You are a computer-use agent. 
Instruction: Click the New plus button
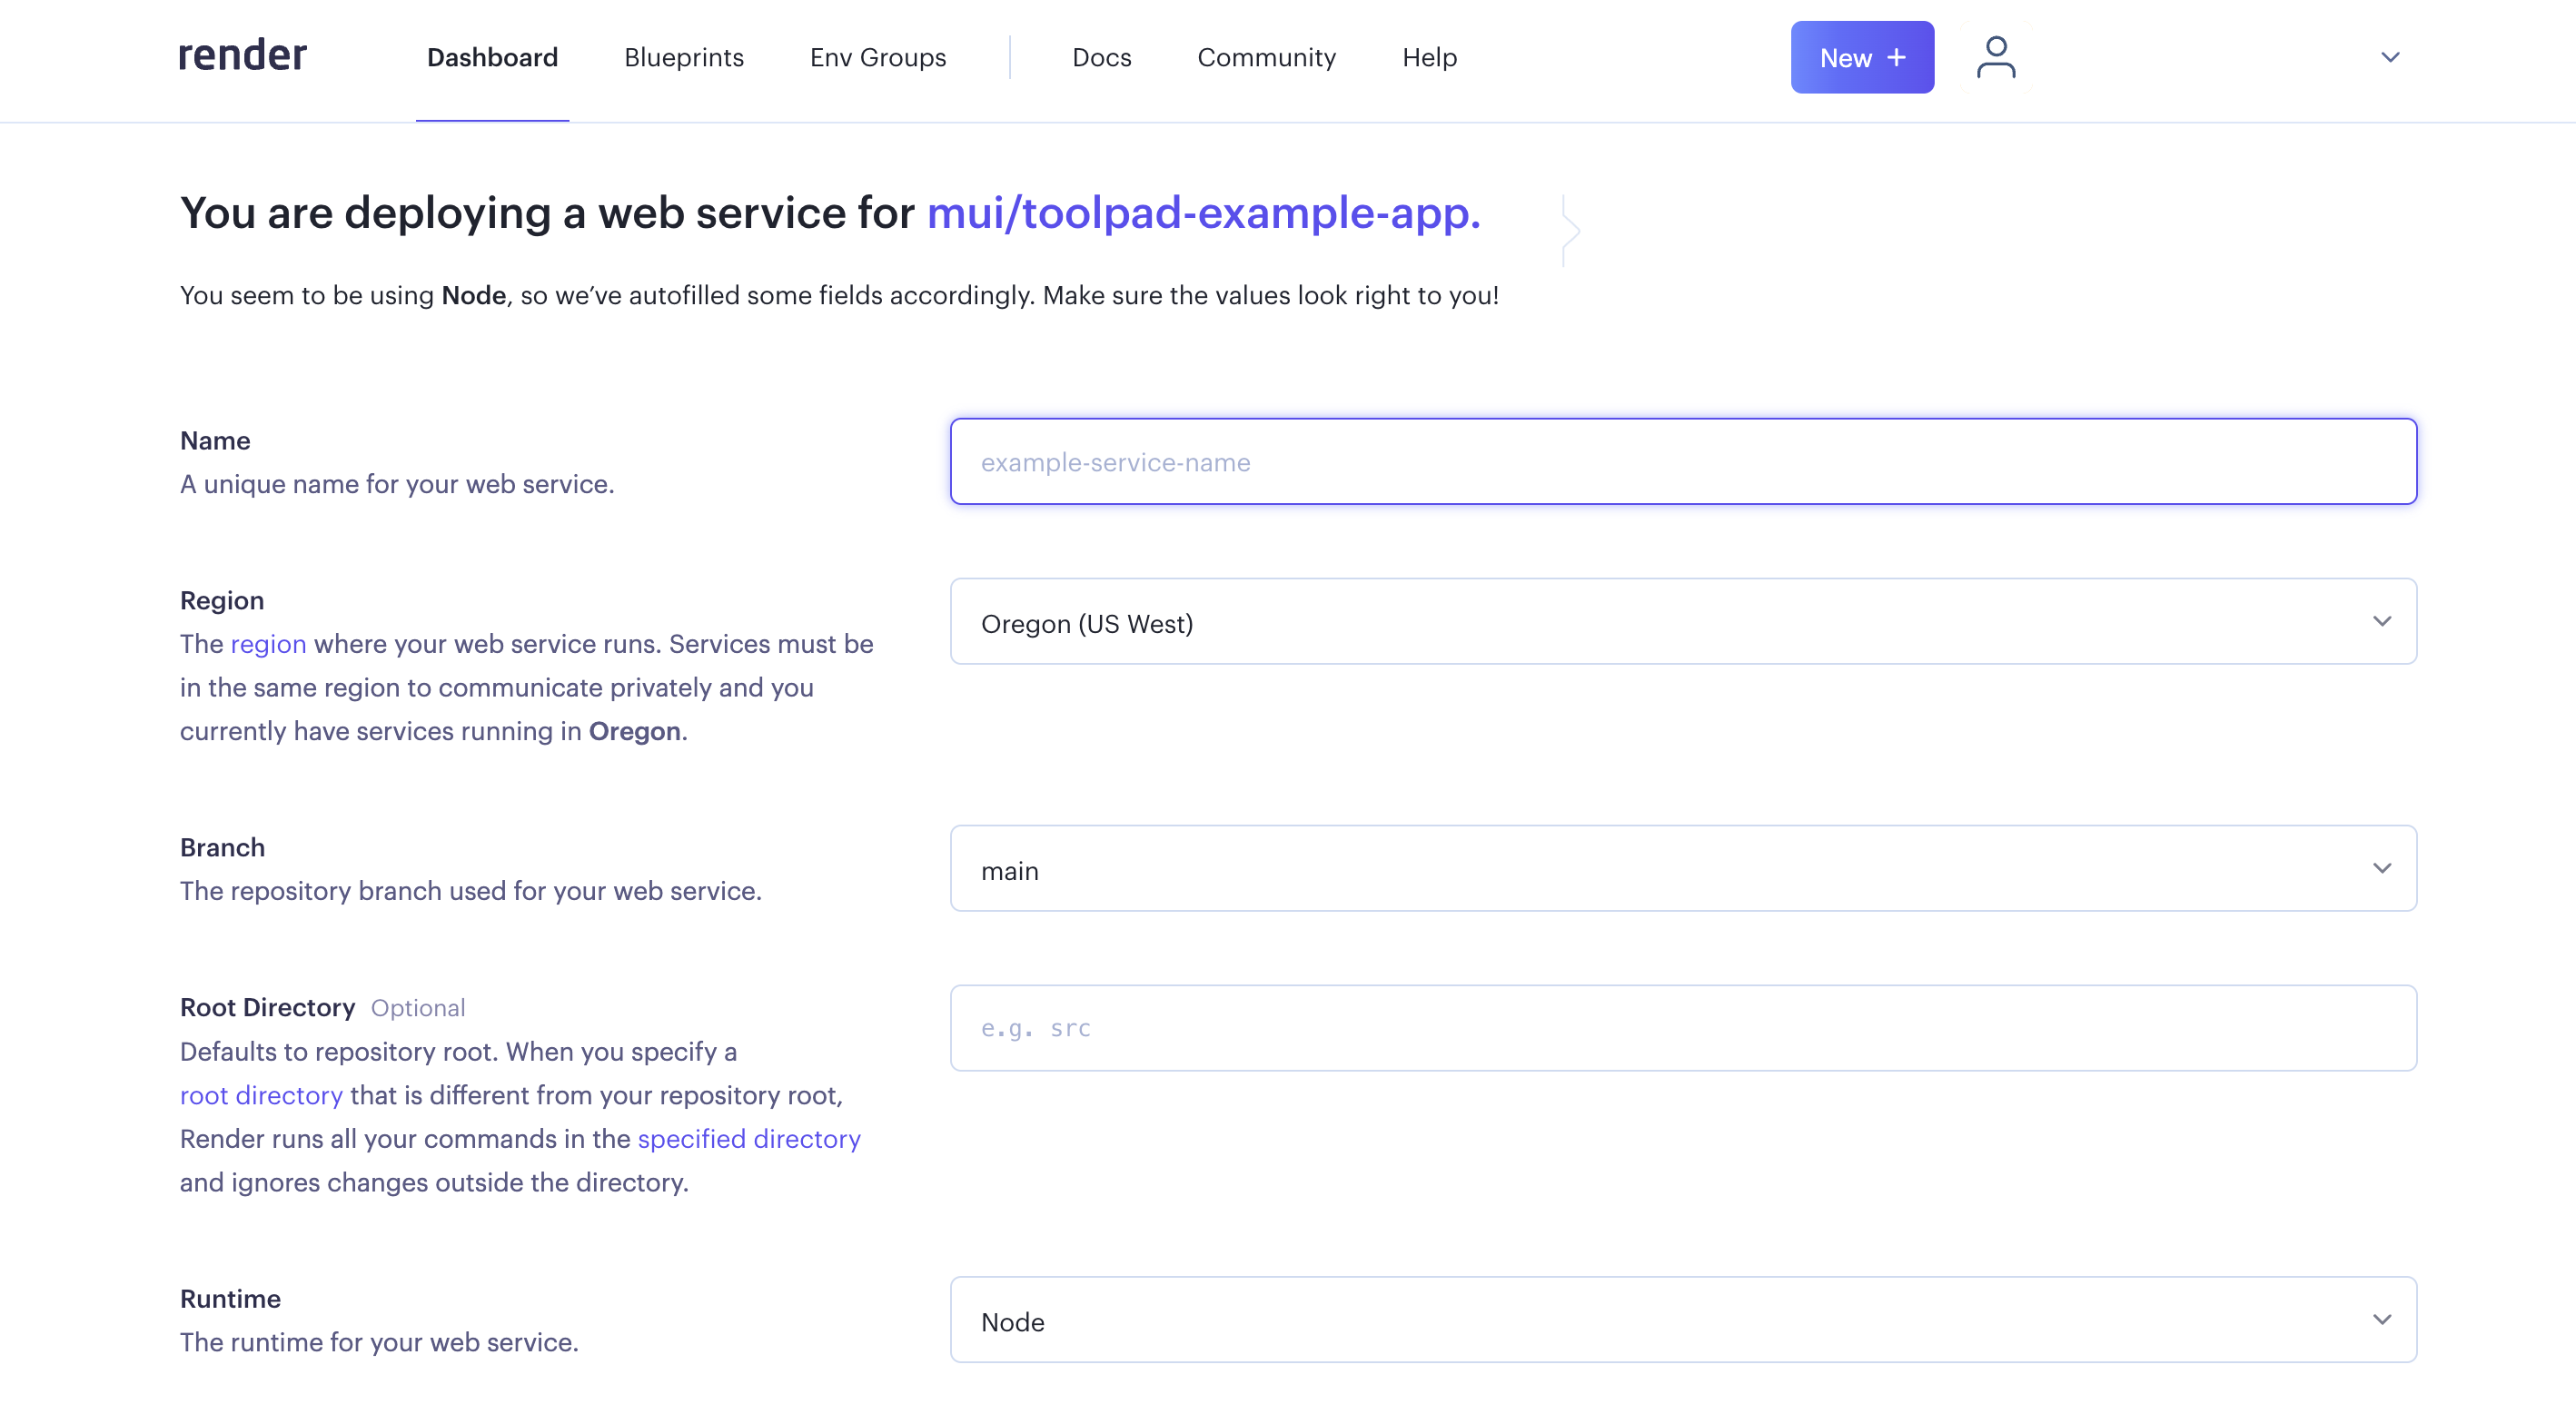coord(1861,57)
